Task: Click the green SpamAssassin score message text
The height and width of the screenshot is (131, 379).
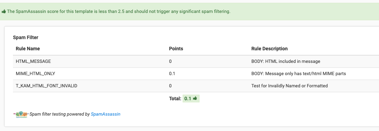Action: click(x=119, y=11)
